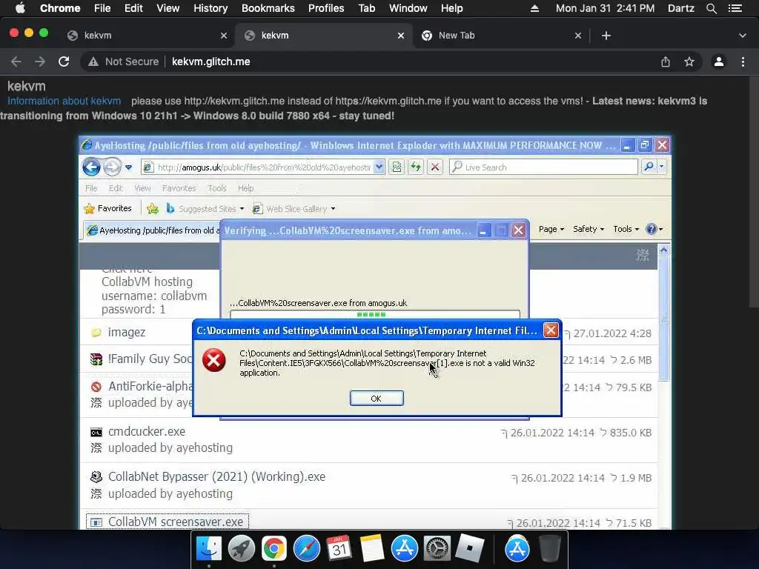Viewport: 759px width, 569px height.
Task: Click the CollabNet Bypasser file icon
Action: [96, 476]
